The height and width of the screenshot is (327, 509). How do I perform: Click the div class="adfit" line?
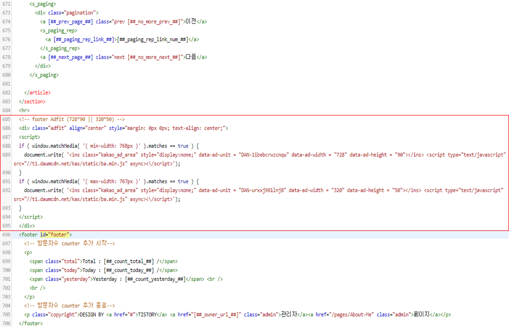point(123,128)
